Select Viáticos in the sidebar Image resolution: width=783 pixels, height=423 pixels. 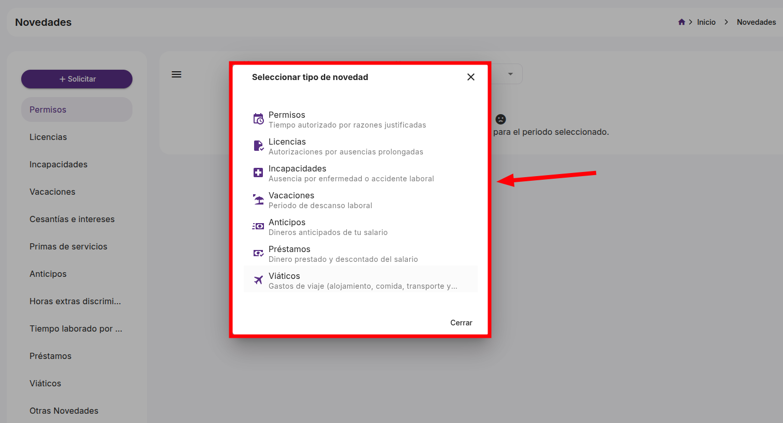77,383
